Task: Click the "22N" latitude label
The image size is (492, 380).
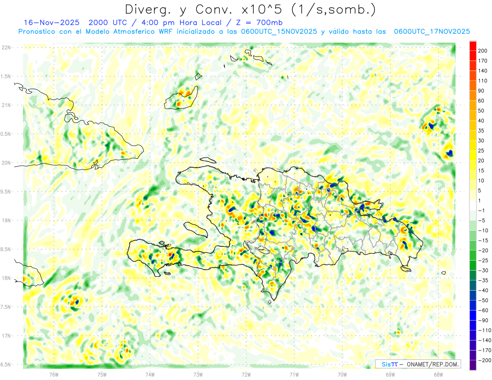Action: pos(6,47)
